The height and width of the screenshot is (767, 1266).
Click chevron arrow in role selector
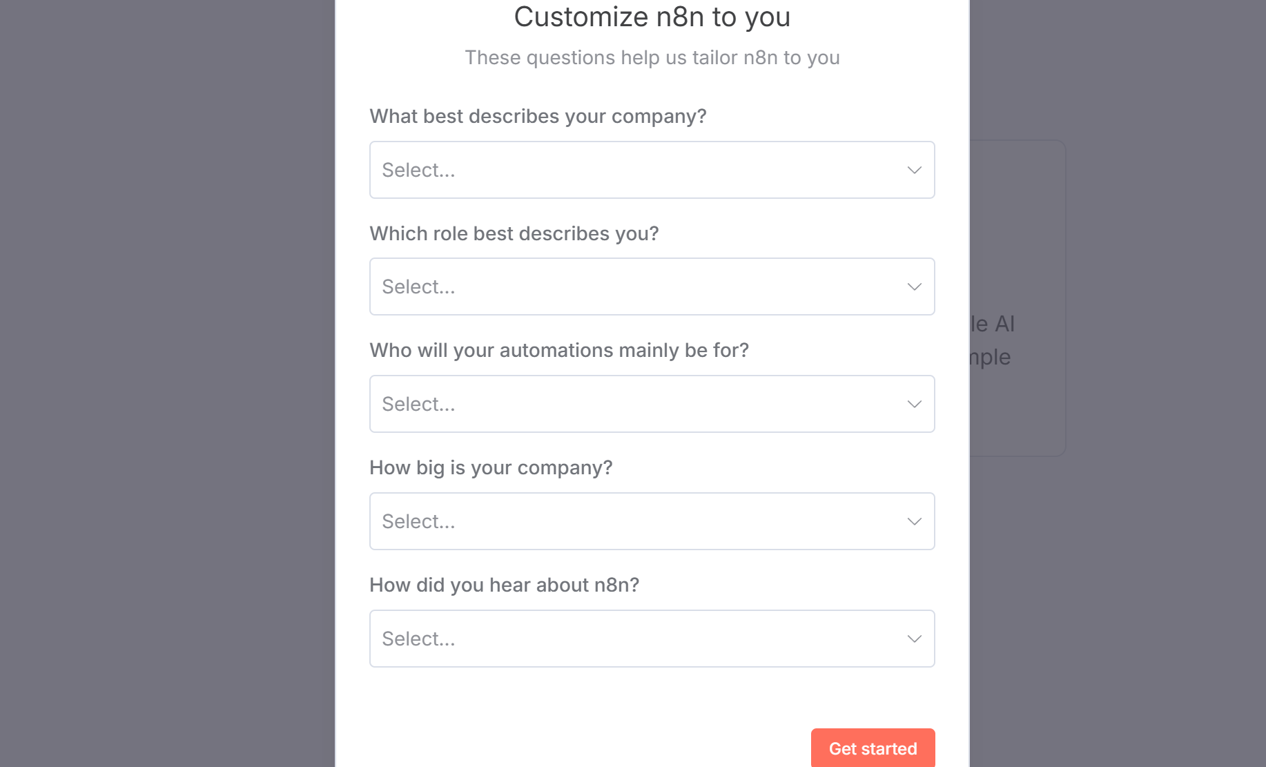[914, 287]
